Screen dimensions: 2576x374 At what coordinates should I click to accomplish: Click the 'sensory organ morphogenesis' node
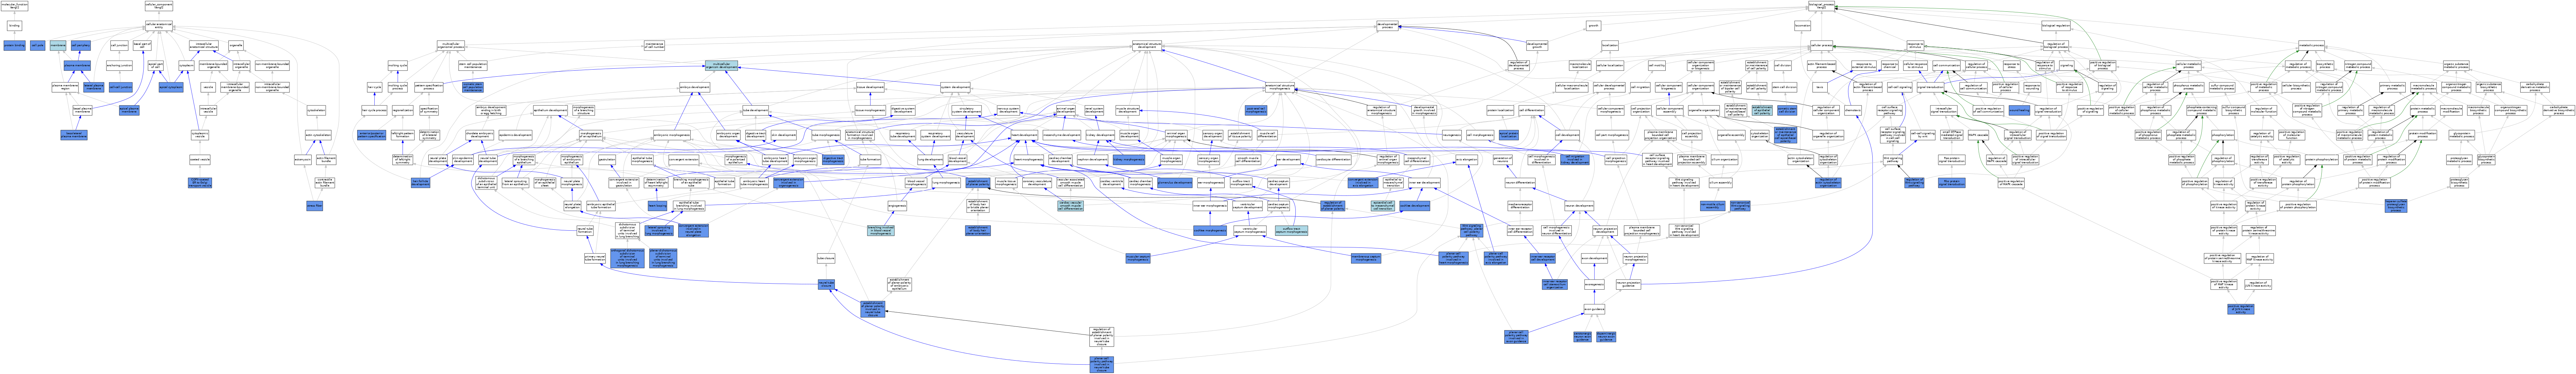coord(1209,160)
